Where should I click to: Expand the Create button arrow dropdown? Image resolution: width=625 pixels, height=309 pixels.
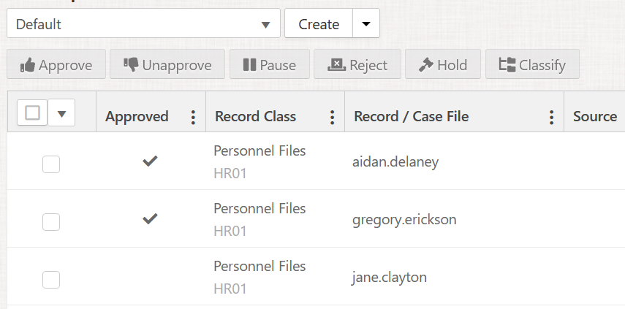coord(366,24)
